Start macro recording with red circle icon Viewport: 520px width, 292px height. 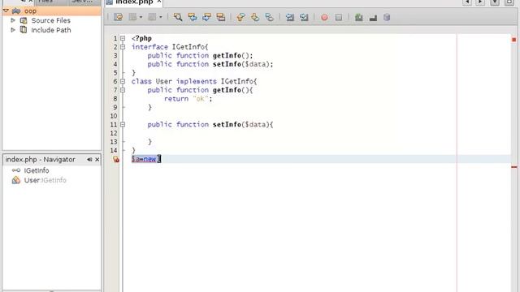click(x=324, y=17)
